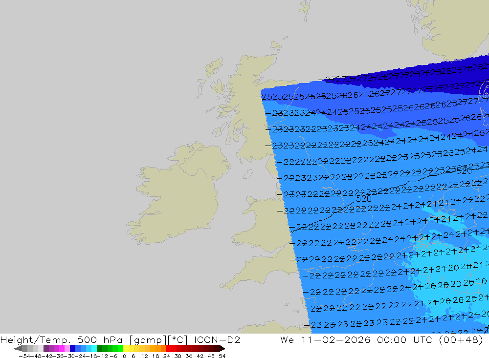Click the dark right arrow of legend
The width and height of the screenshot is (489, 358).
(222, 348)
